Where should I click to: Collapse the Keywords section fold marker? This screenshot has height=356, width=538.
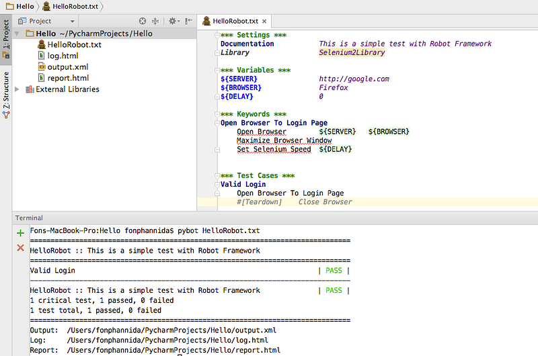(x=217, y=114)
